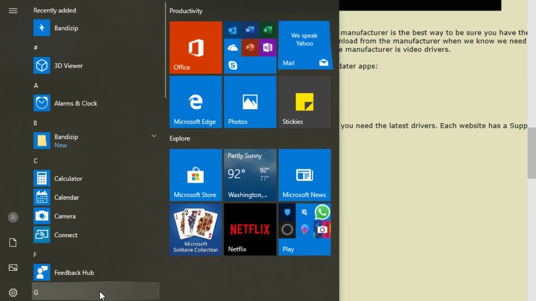Open the 3D Viewer app
This screenshot has width=536, height=301.
click(95, 66)
